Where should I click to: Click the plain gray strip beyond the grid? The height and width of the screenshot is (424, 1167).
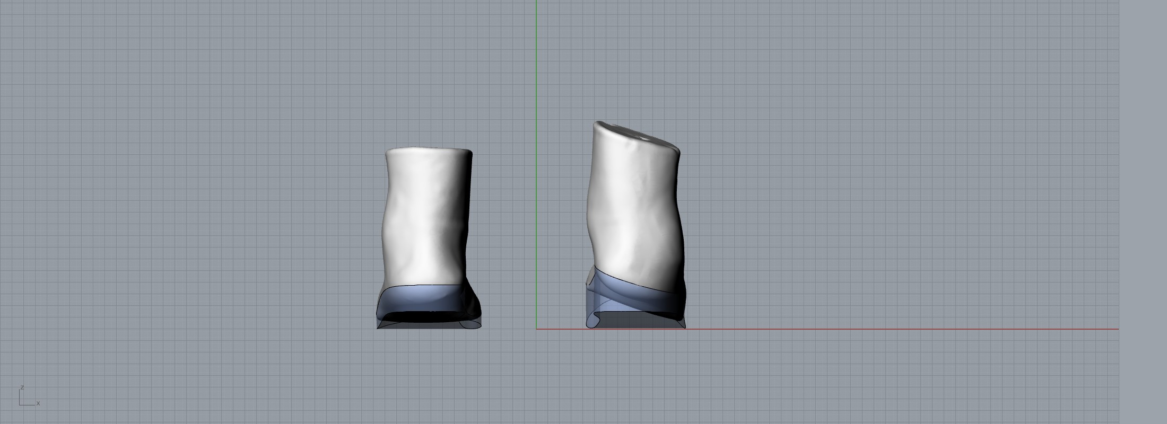pyautogui.click(x=1143, y=212)
